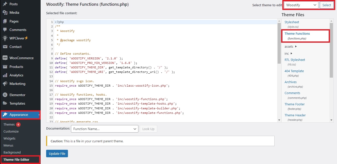Image resolution: width=337 pixels, height=164 pixels.
Task: Click the code editor scroll down arrow
Action: pyautogui.click(x=279, y=120)
